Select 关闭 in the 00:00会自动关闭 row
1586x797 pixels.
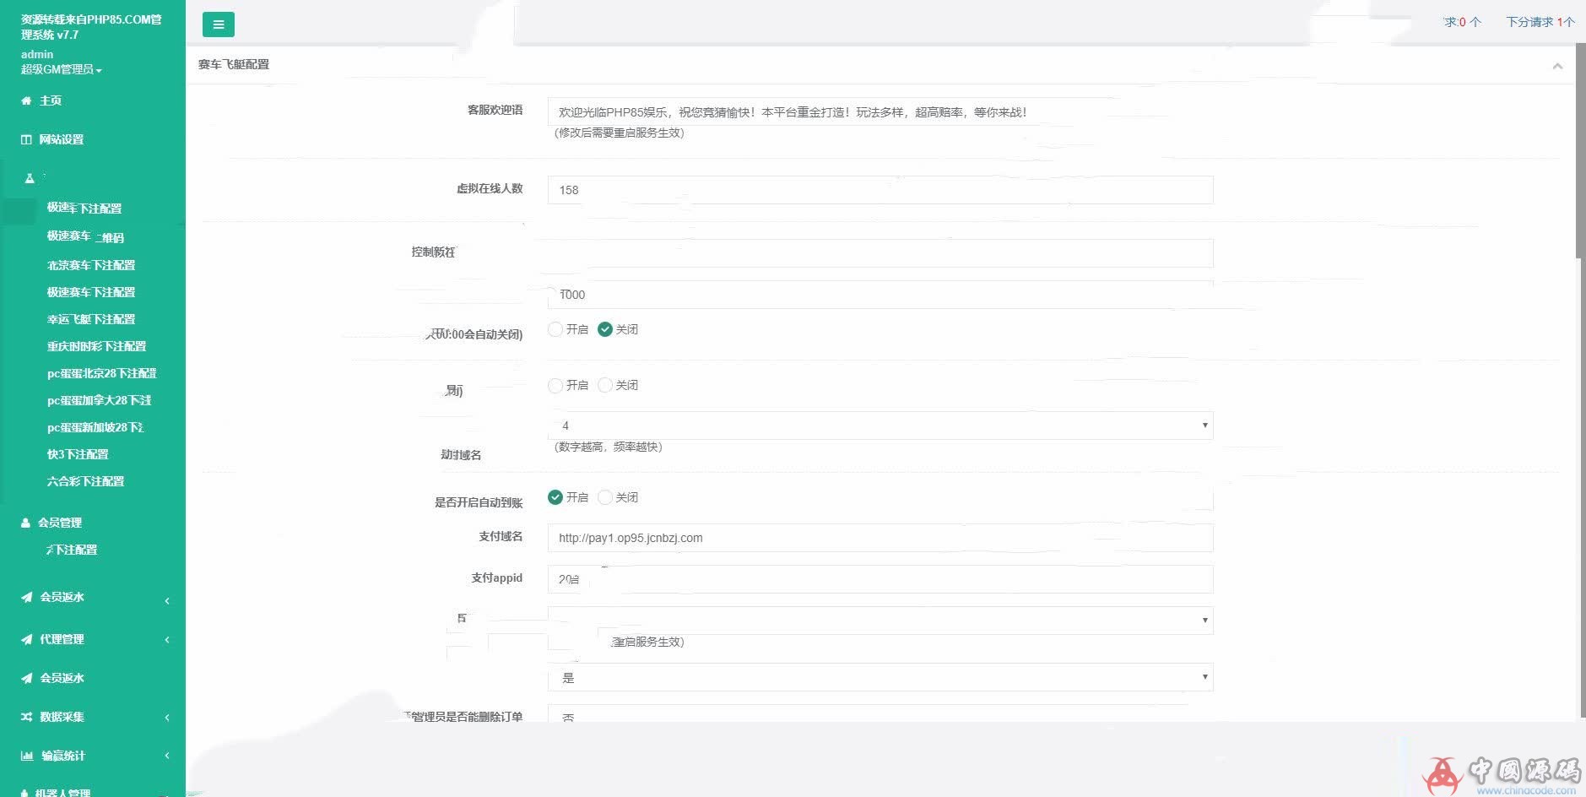click(x=605, y=329)
